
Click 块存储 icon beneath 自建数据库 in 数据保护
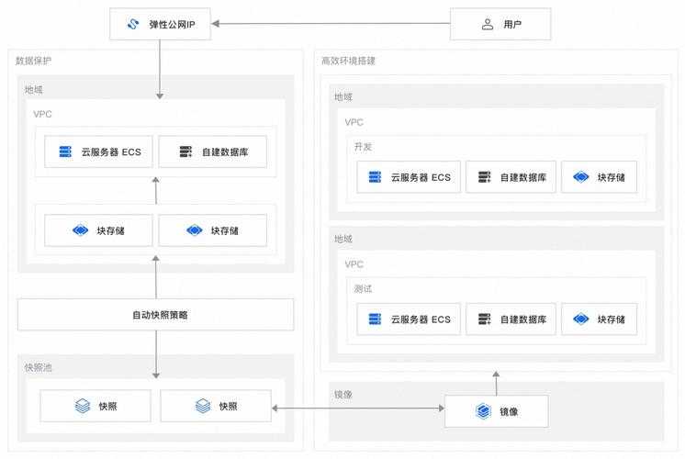click(195, 229)
